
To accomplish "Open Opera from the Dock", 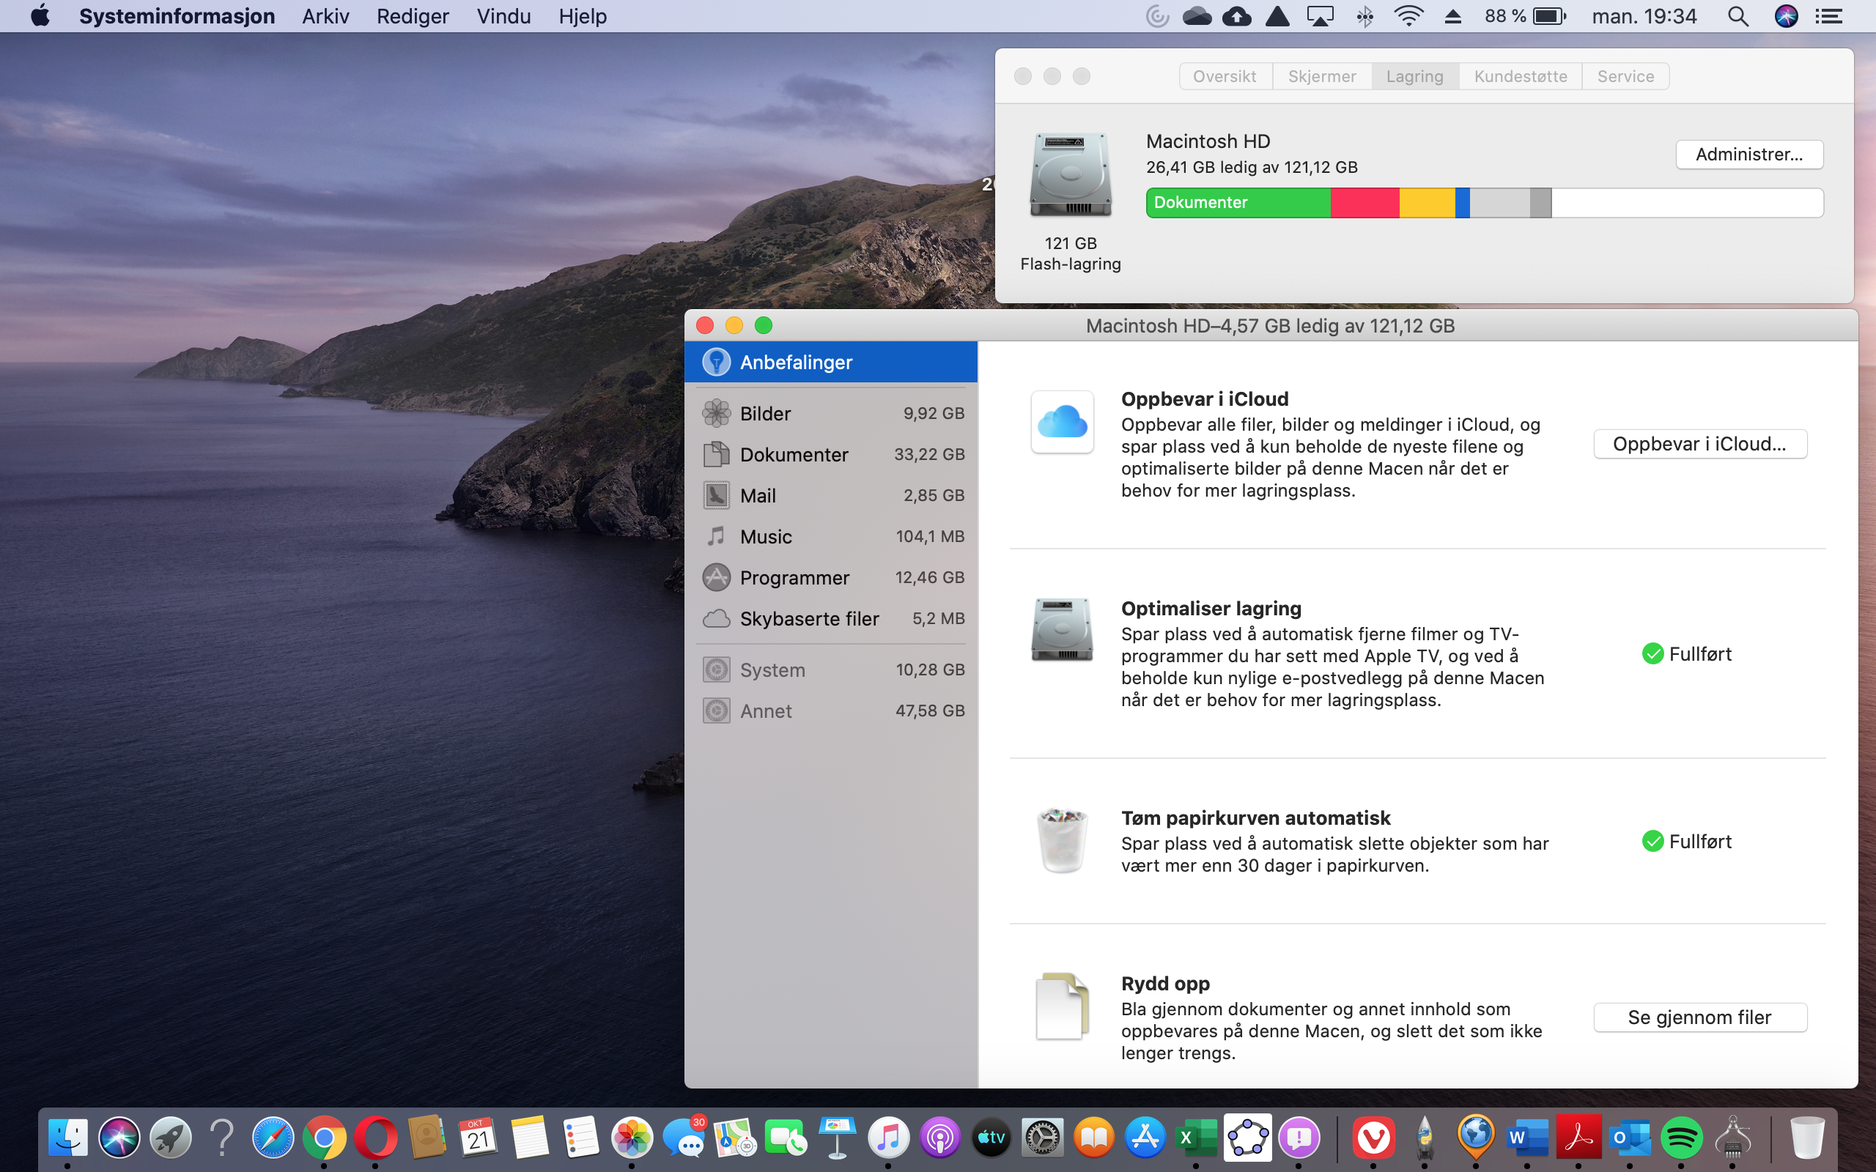I will (375, 1138).
